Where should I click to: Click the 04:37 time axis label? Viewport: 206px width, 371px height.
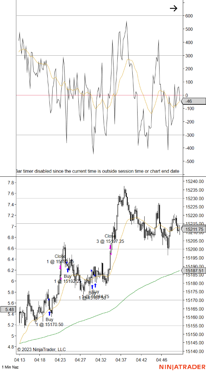click(121, 360)
